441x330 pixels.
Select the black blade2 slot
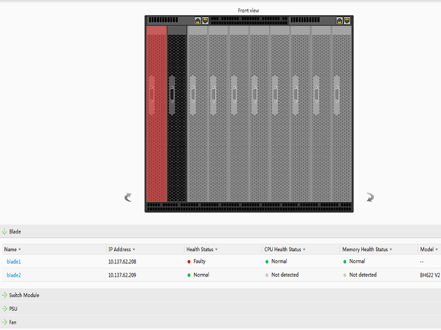tap(177, 114)
